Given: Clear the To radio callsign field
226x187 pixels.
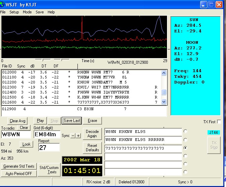Looking at the screenshot, I should [x=24, y=128].
